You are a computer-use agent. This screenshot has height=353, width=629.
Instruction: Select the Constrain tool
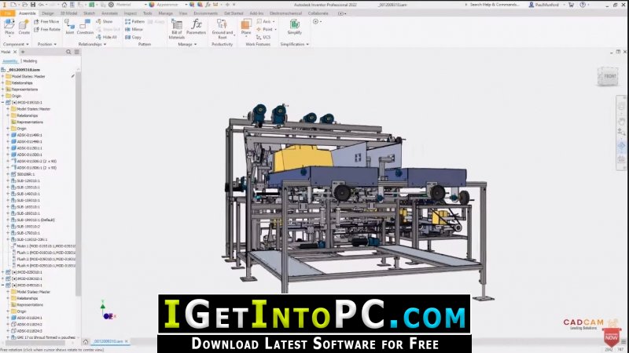[x=85, y=27]
